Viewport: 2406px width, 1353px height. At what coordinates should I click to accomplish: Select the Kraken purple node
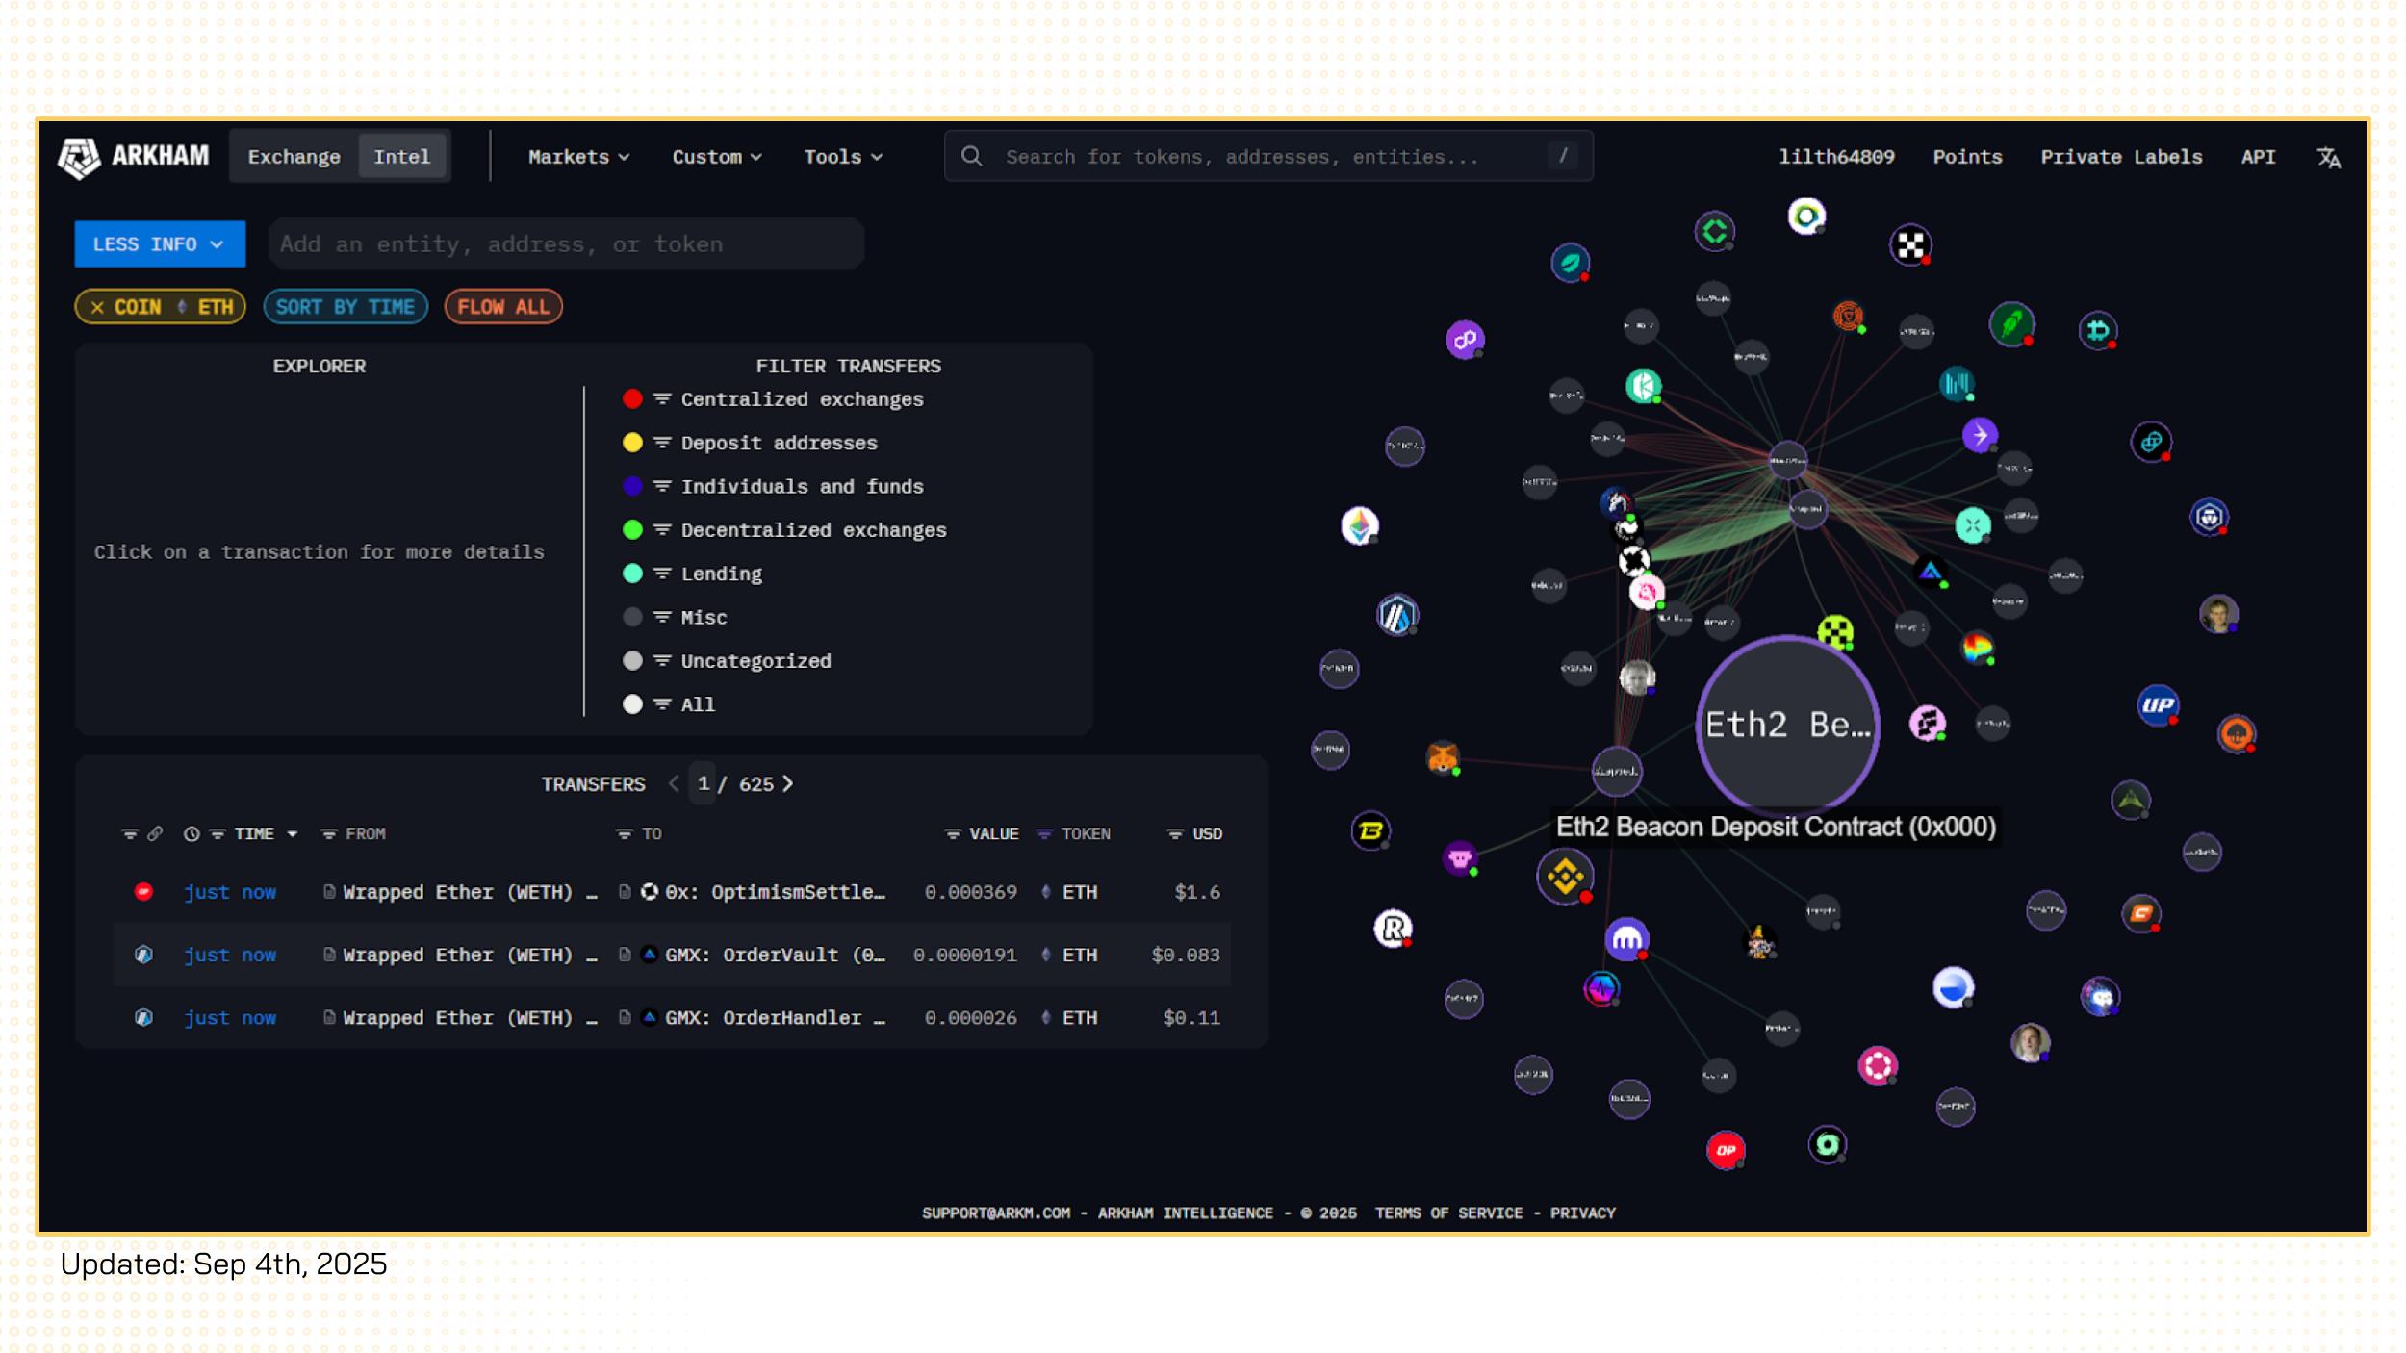[1626, 939]
